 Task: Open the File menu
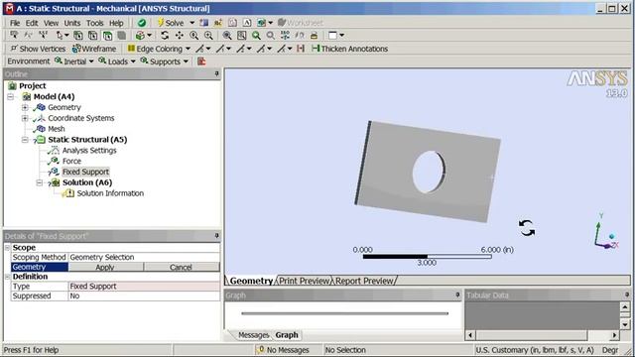tap(15, 23)
